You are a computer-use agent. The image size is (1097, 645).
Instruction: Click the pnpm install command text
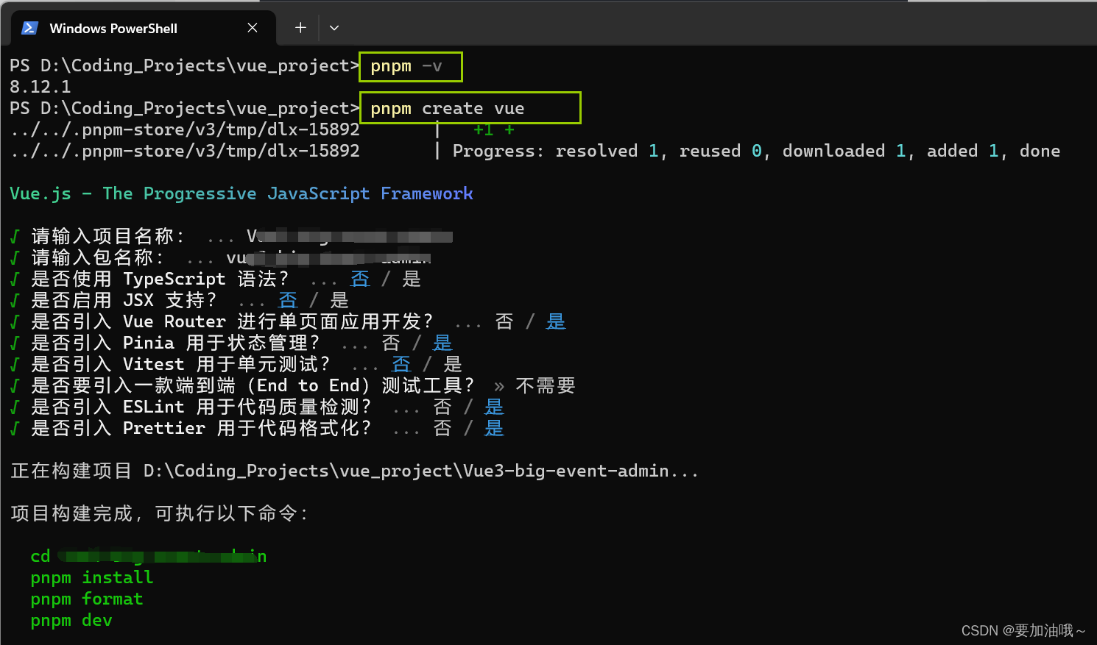click(91, 578)
